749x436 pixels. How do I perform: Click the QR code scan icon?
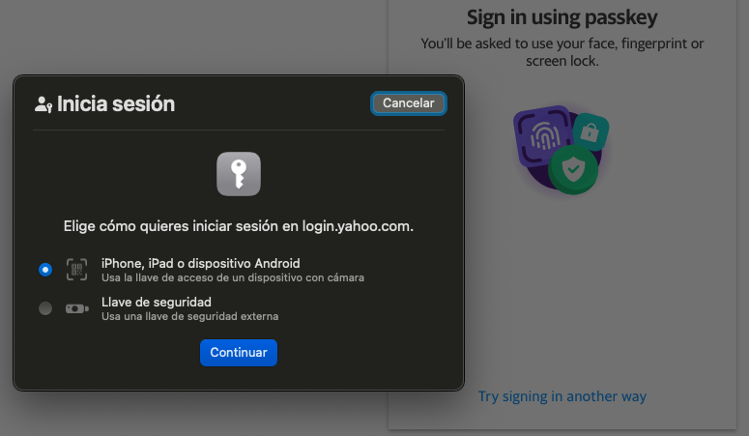click(76, 270)
